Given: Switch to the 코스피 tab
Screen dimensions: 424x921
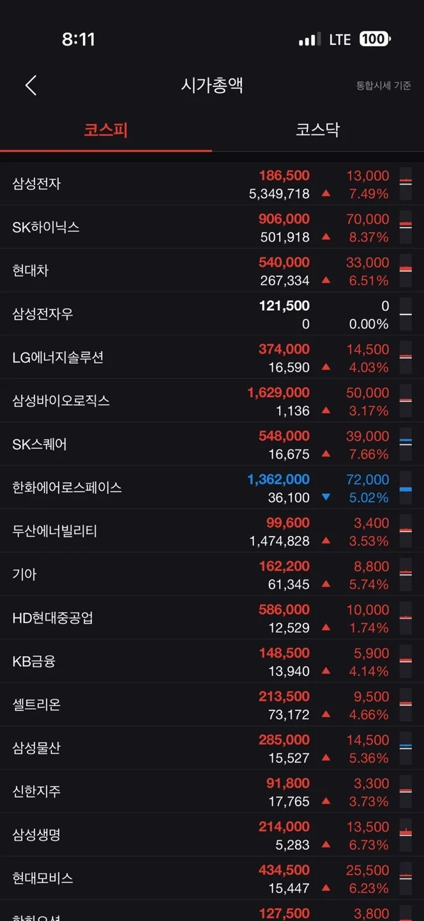Looking at the screenshot, I should [106, 130].
